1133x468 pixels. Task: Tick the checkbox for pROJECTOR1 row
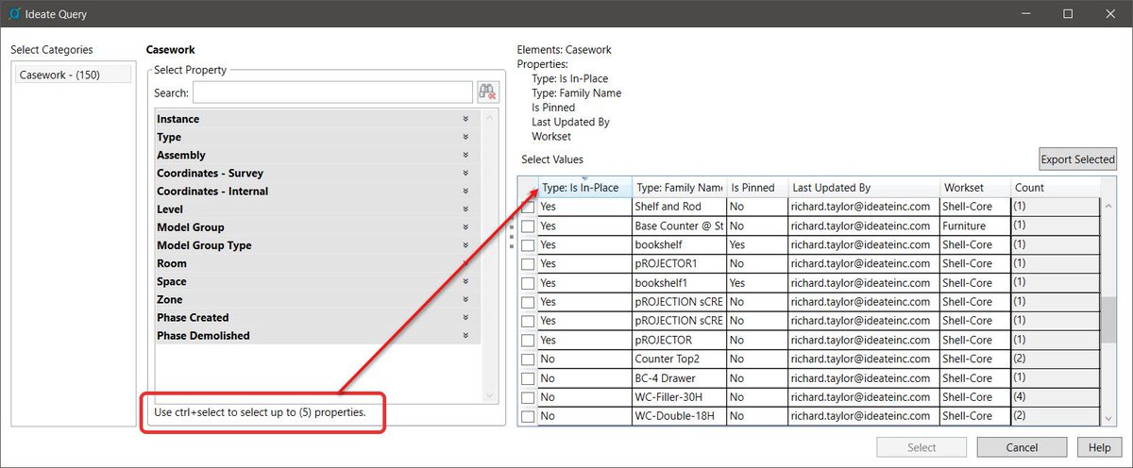coord(528,263)
